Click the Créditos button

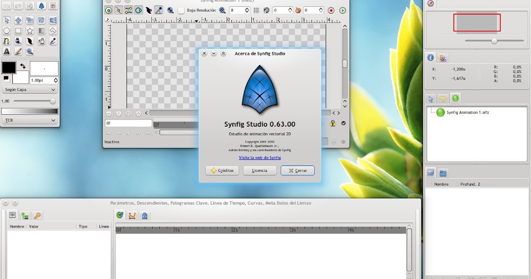pos(222,170)
